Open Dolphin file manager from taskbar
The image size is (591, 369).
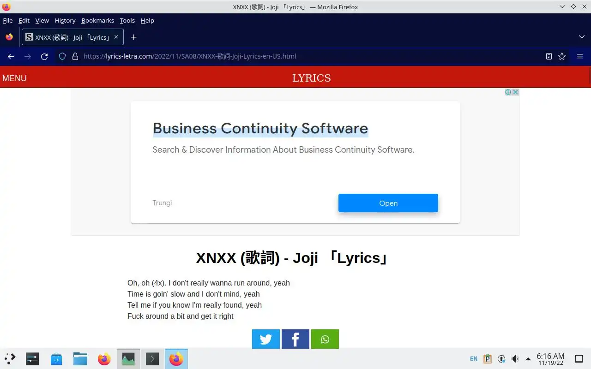pos(80,359)
